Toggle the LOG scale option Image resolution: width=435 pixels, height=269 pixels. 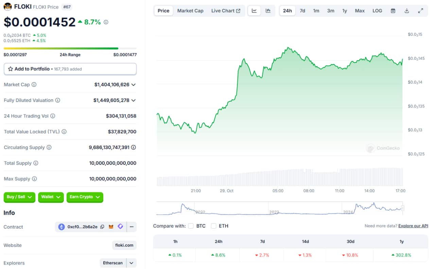pyautogui.click(x=377, y=11)
